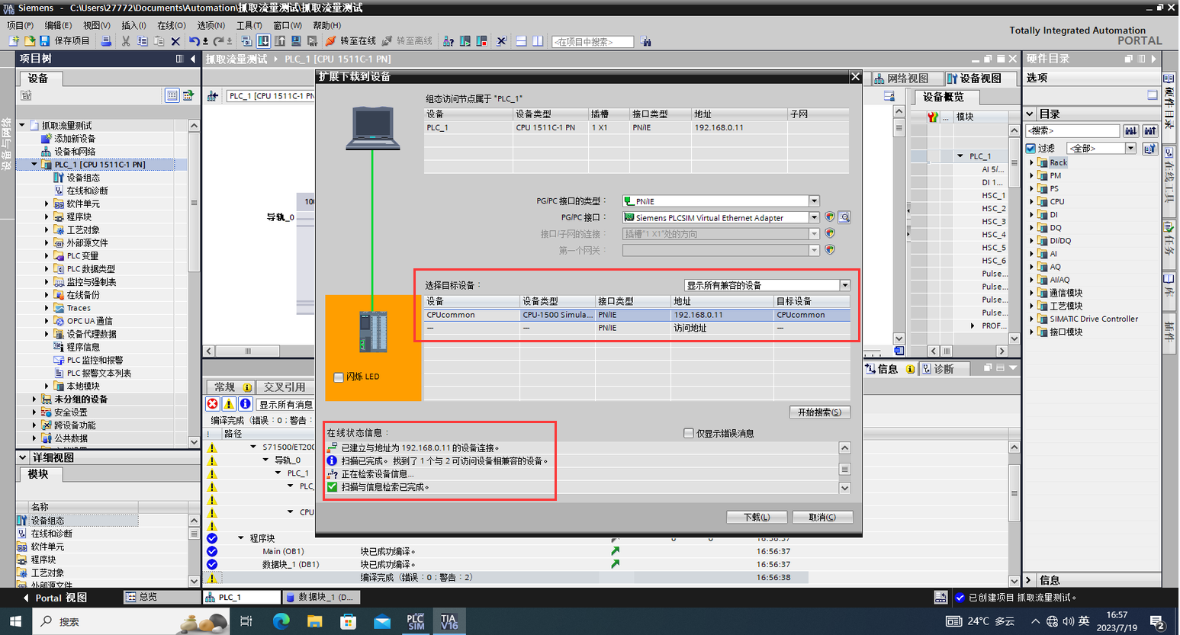Click the vertical split editor icon
Screen dimensions: 1180x635
click(538, 41)
